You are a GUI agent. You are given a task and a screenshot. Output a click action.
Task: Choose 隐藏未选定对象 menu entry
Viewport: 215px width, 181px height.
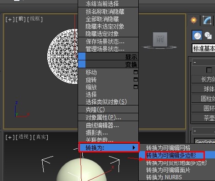(x=108, y=27)
